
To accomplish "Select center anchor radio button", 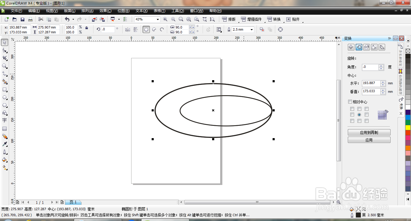I will [359, 115].
